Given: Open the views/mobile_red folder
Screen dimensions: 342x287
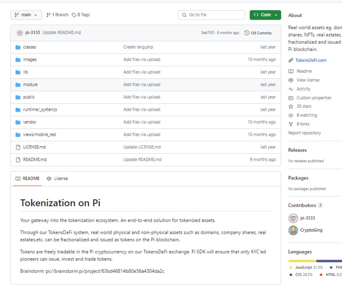Looking at the screenshot, I should coord(39,135).
